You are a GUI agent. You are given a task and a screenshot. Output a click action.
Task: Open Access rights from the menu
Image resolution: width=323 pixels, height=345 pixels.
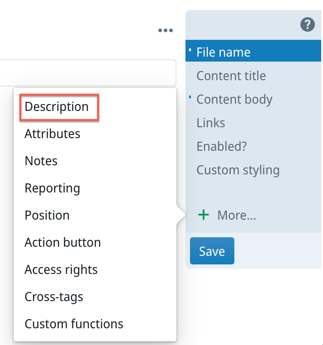point(61,270)
